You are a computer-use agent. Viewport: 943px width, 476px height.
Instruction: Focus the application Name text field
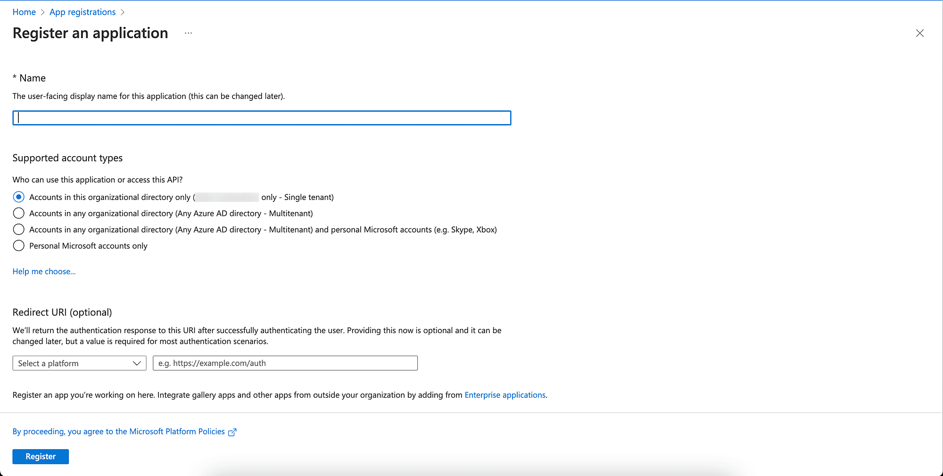(262, 118)
